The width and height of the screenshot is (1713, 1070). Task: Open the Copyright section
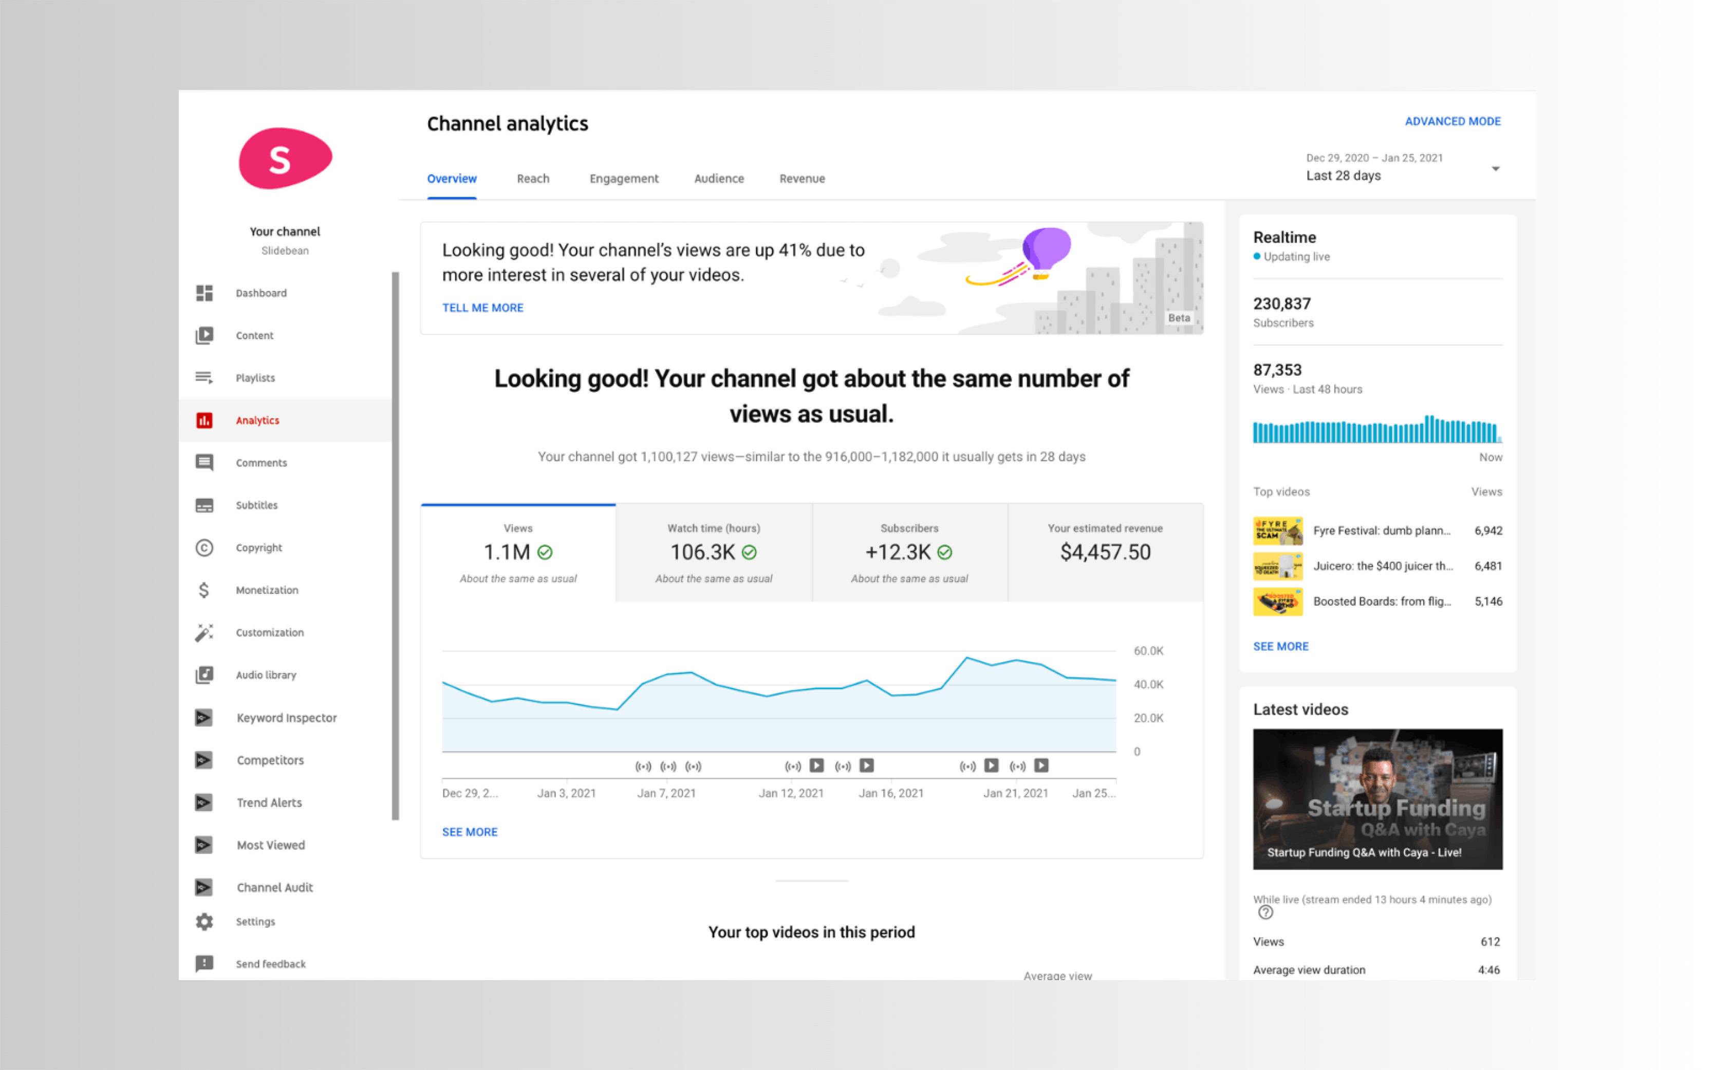coord(258,547)
